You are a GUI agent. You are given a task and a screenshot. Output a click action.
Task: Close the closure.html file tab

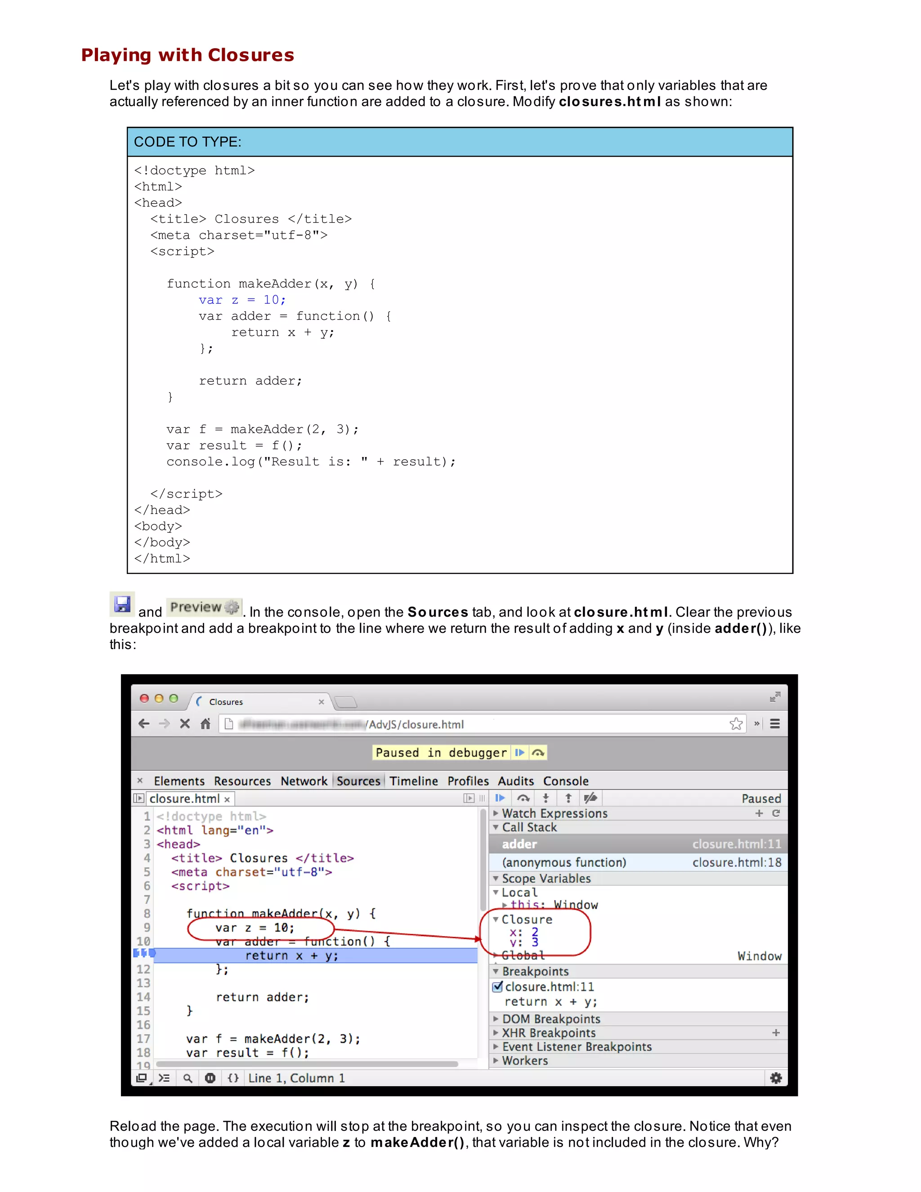coord(227,799)
